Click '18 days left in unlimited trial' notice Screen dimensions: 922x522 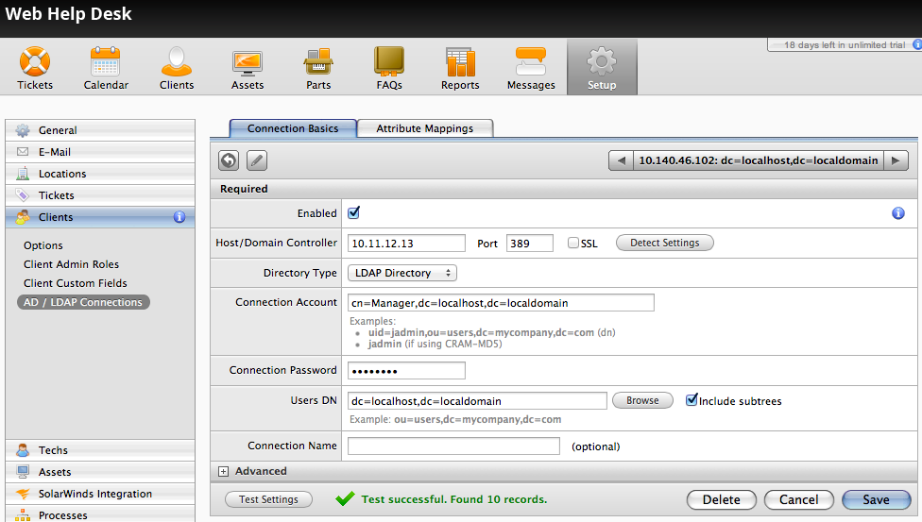click(x=845, y=44)
